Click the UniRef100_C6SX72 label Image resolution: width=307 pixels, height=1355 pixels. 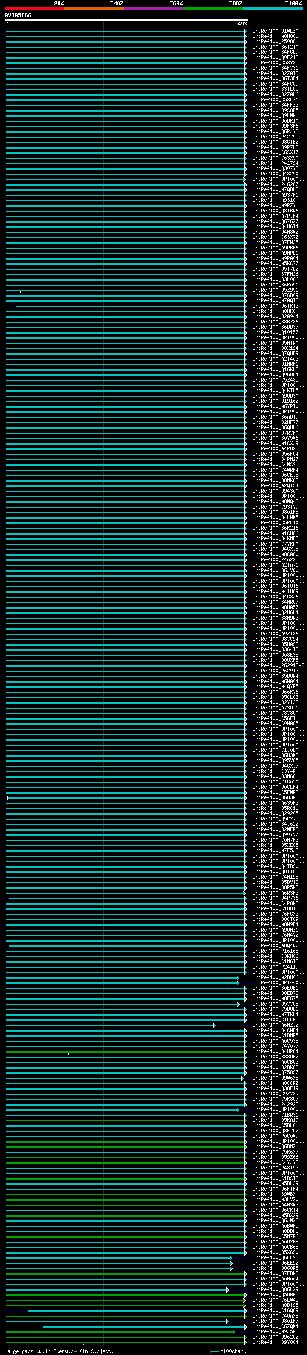tap(275, 237)
